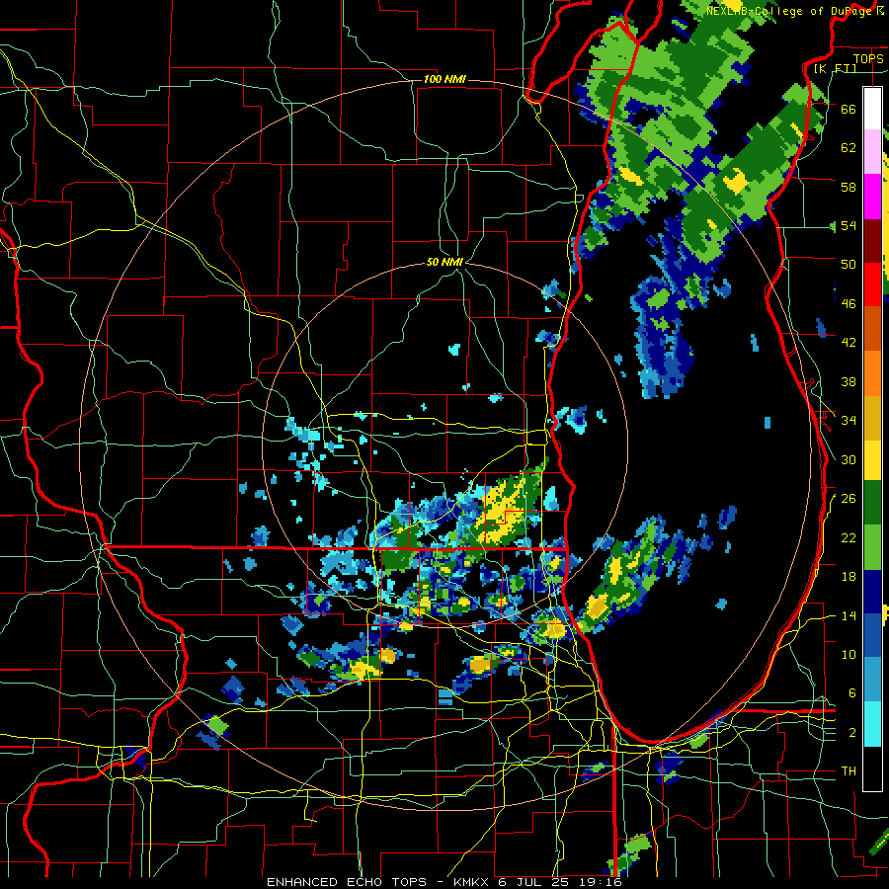Click the "22" scale value

tap(849, 537)
